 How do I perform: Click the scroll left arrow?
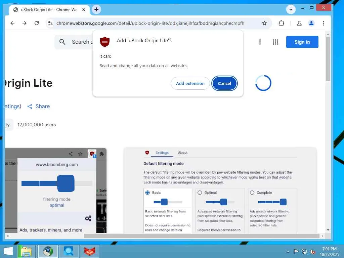tap(8, 236)
